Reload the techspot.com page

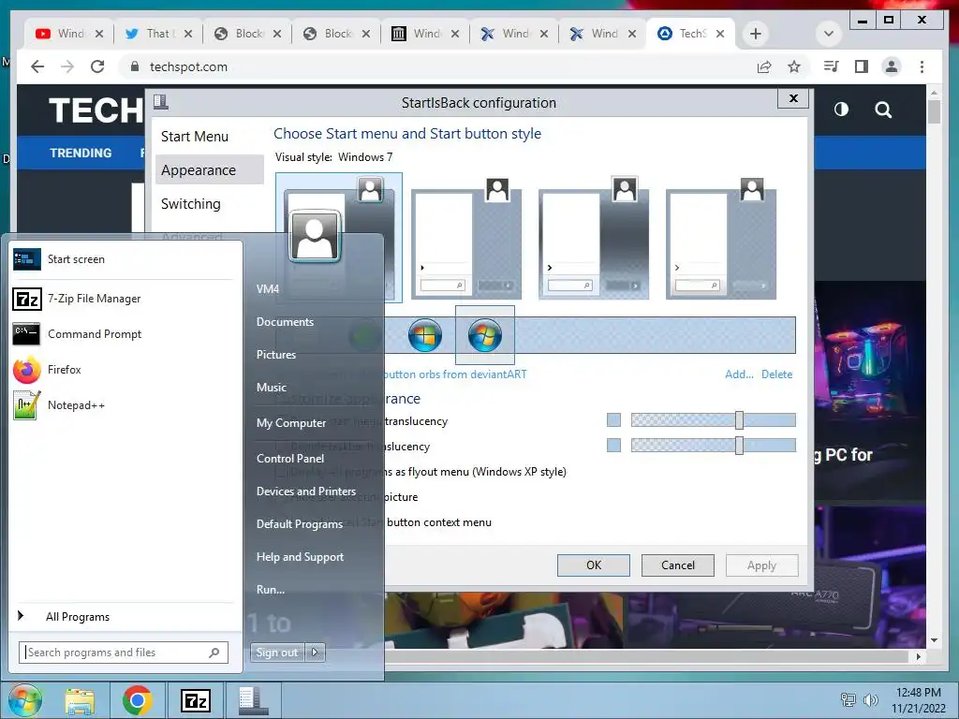point(97,66)
